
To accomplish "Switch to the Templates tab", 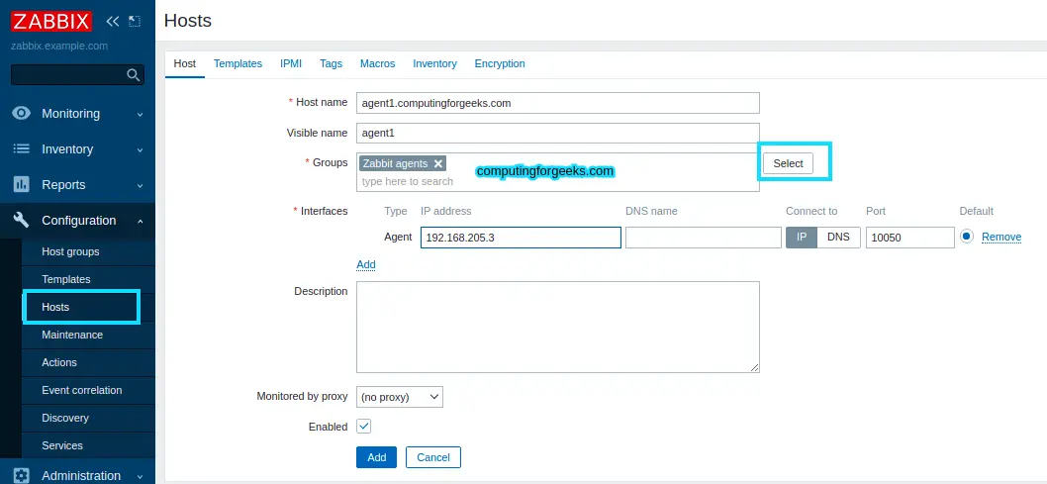I will pyautogui.click(x=238, y=63).
